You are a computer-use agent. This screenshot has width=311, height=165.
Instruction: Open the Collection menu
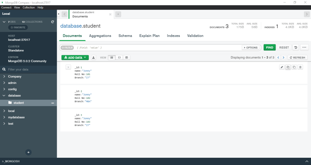tap(29, 8)
